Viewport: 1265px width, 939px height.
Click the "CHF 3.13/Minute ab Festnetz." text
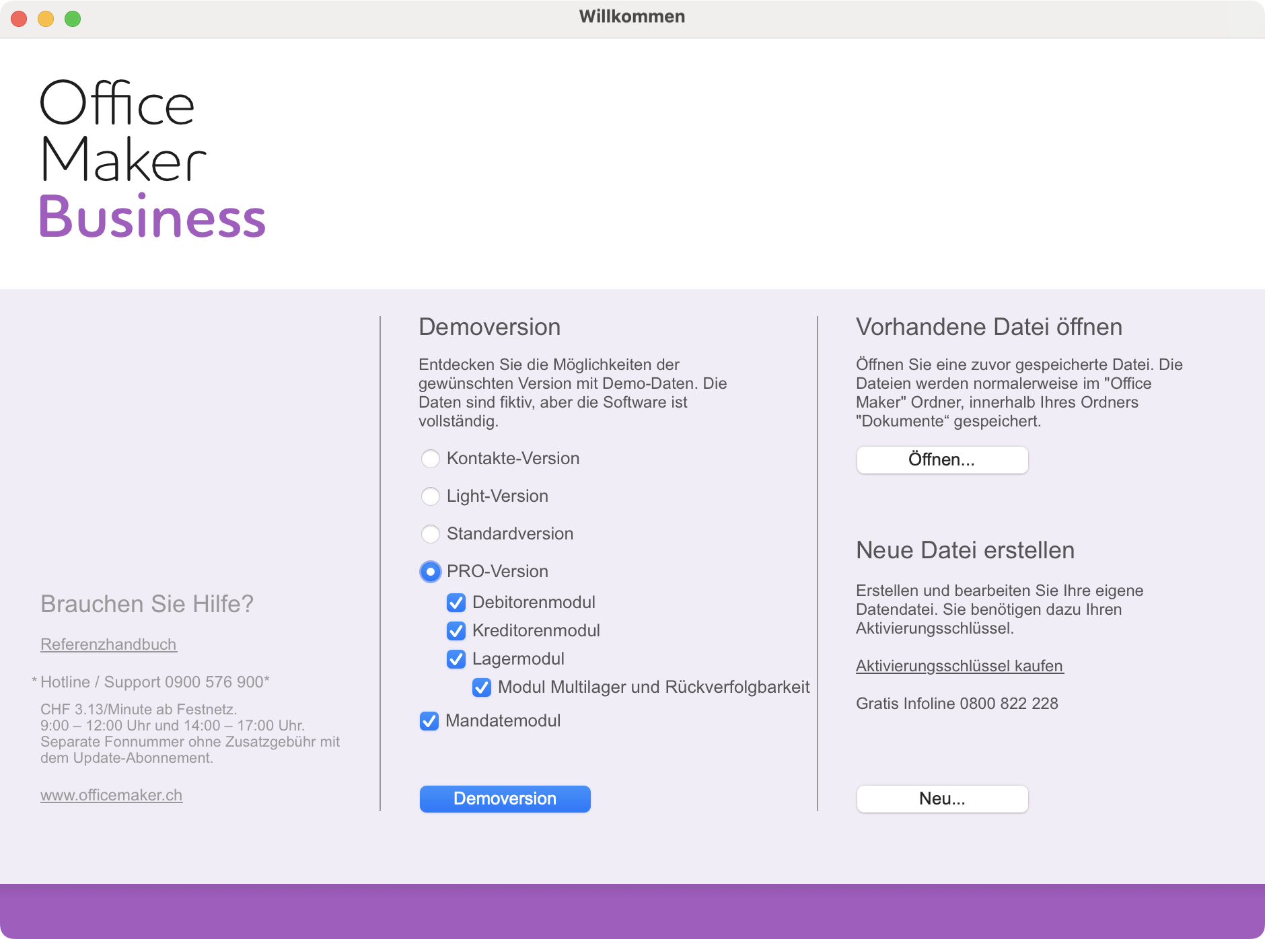pyautogui.click(x=139, y=710)
